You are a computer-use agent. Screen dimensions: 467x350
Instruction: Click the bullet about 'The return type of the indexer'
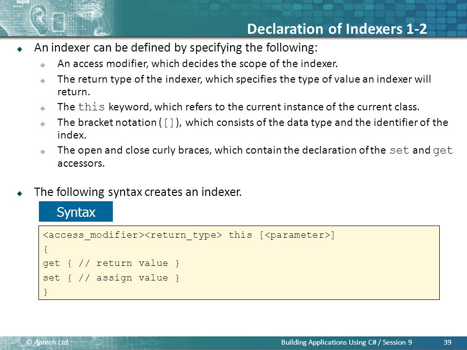pyautogui.click(x=244, y=86)
